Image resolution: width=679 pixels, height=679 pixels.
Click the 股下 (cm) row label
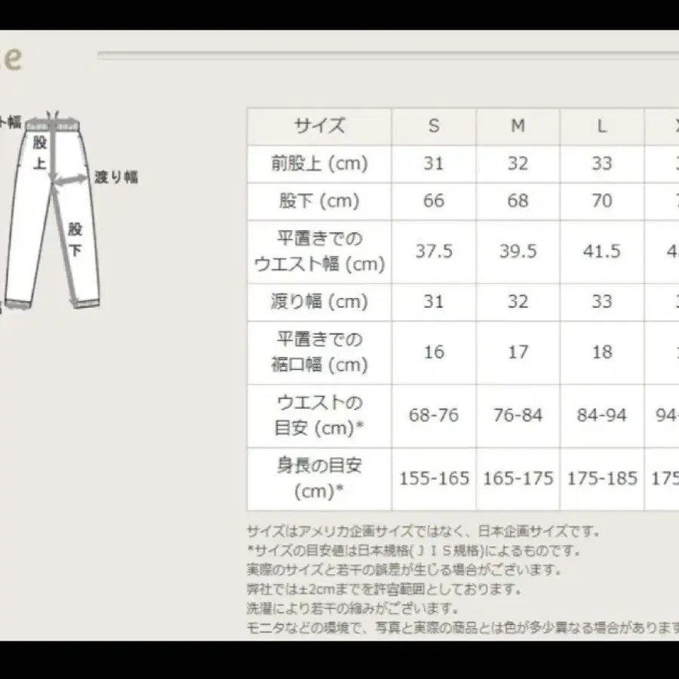coord(319,201)
